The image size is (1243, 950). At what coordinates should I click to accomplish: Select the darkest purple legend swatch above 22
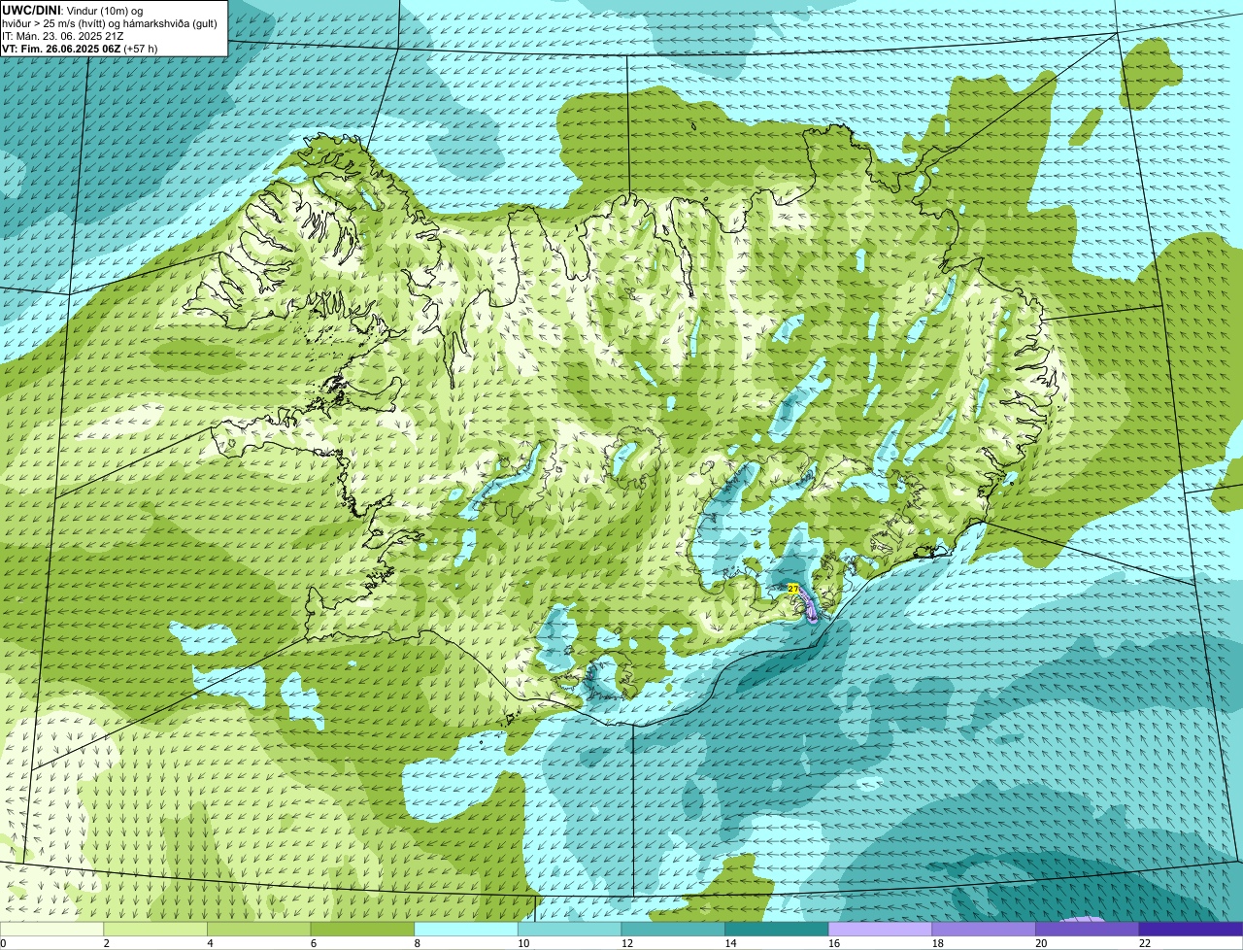pos(1191,930)
